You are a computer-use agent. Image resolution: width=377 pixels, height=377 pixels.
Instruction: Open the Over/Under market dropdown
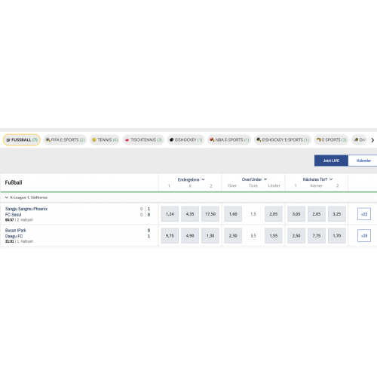pos(254,179)
